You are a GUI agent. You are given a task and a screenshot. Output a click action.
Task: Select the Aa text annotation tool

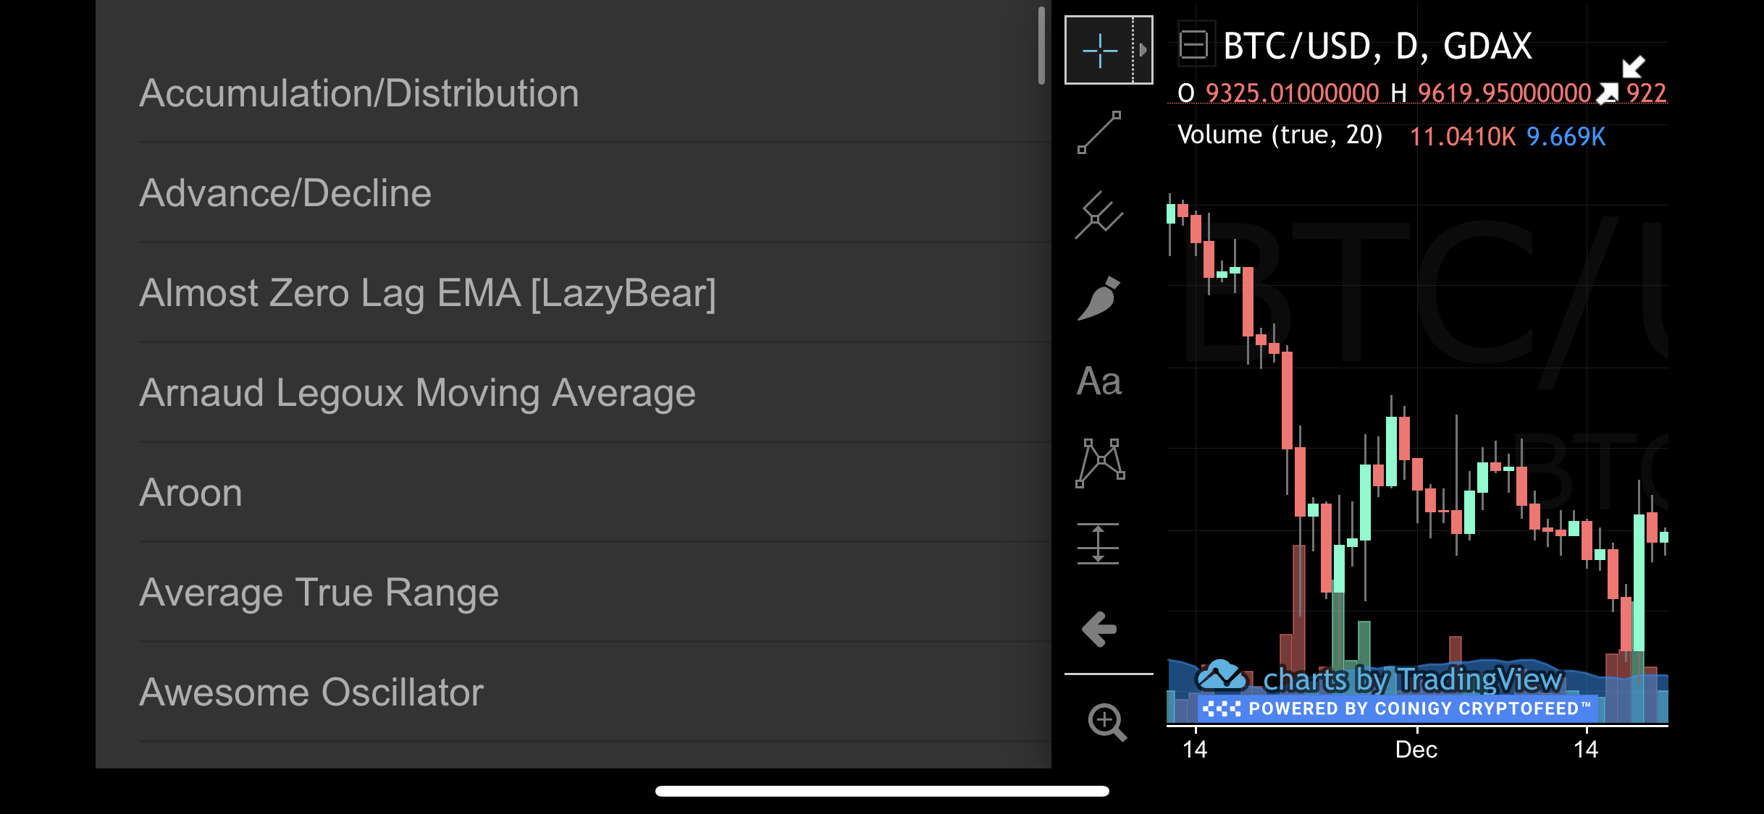click(1099, 381)
